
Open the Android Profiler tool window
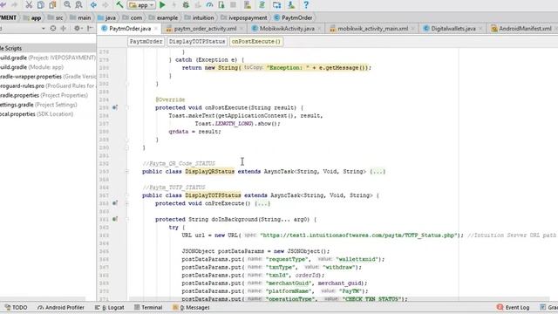coord(61,307)
